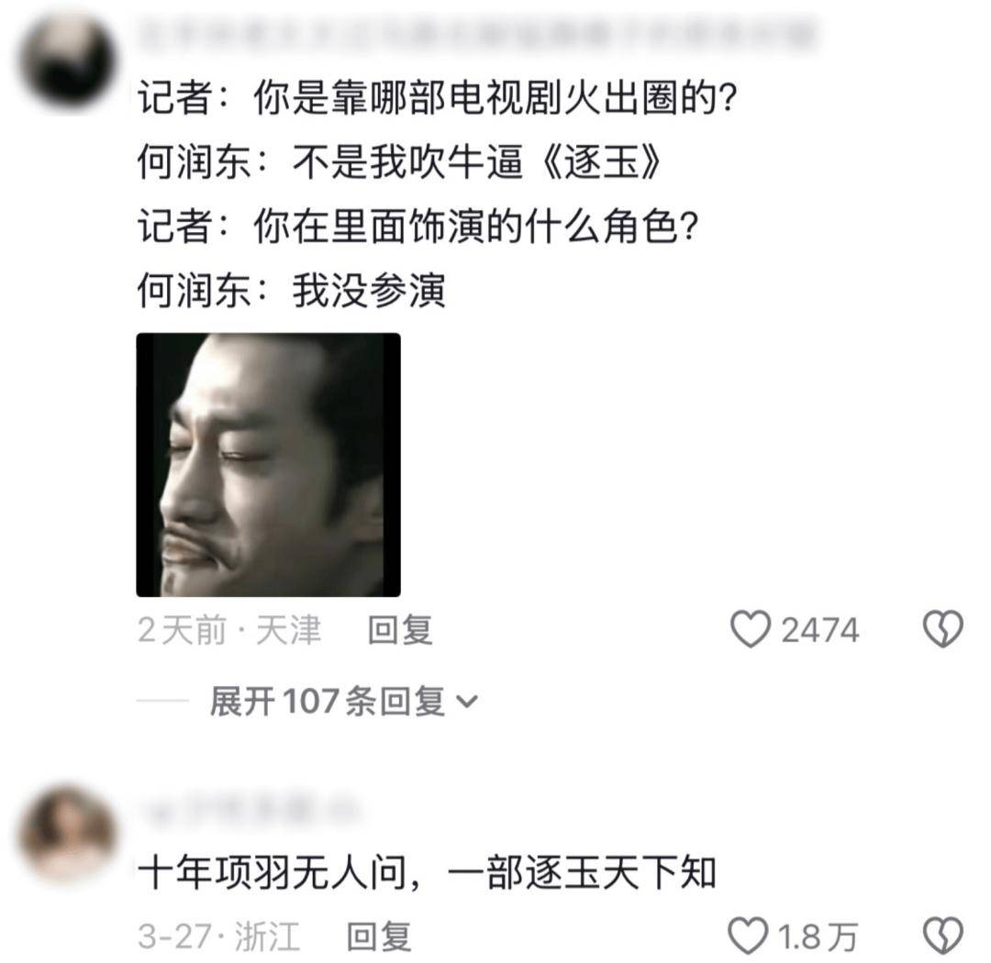The height and width of the screenshot is (963, 991).
Task: Open the dark avatar of first commenter
Action: [67, 61]
